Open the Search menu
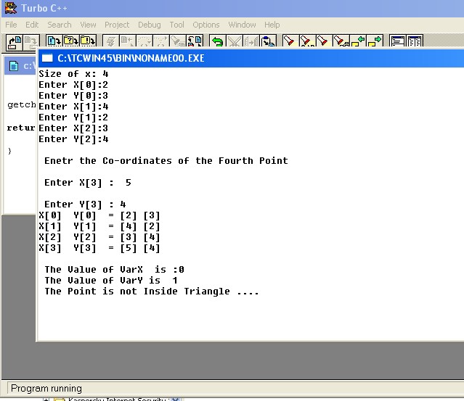 [60, 25]
